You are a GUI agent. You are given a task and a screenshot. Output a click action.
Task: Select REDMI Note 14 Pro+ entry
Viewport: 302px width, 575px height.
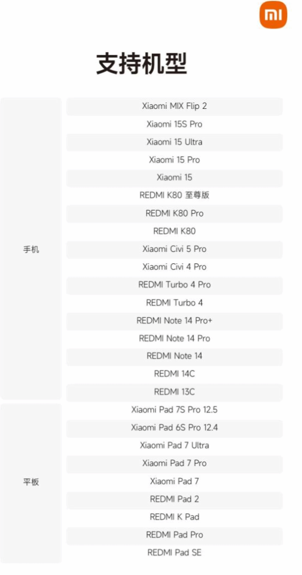click(x=175, y=321)
